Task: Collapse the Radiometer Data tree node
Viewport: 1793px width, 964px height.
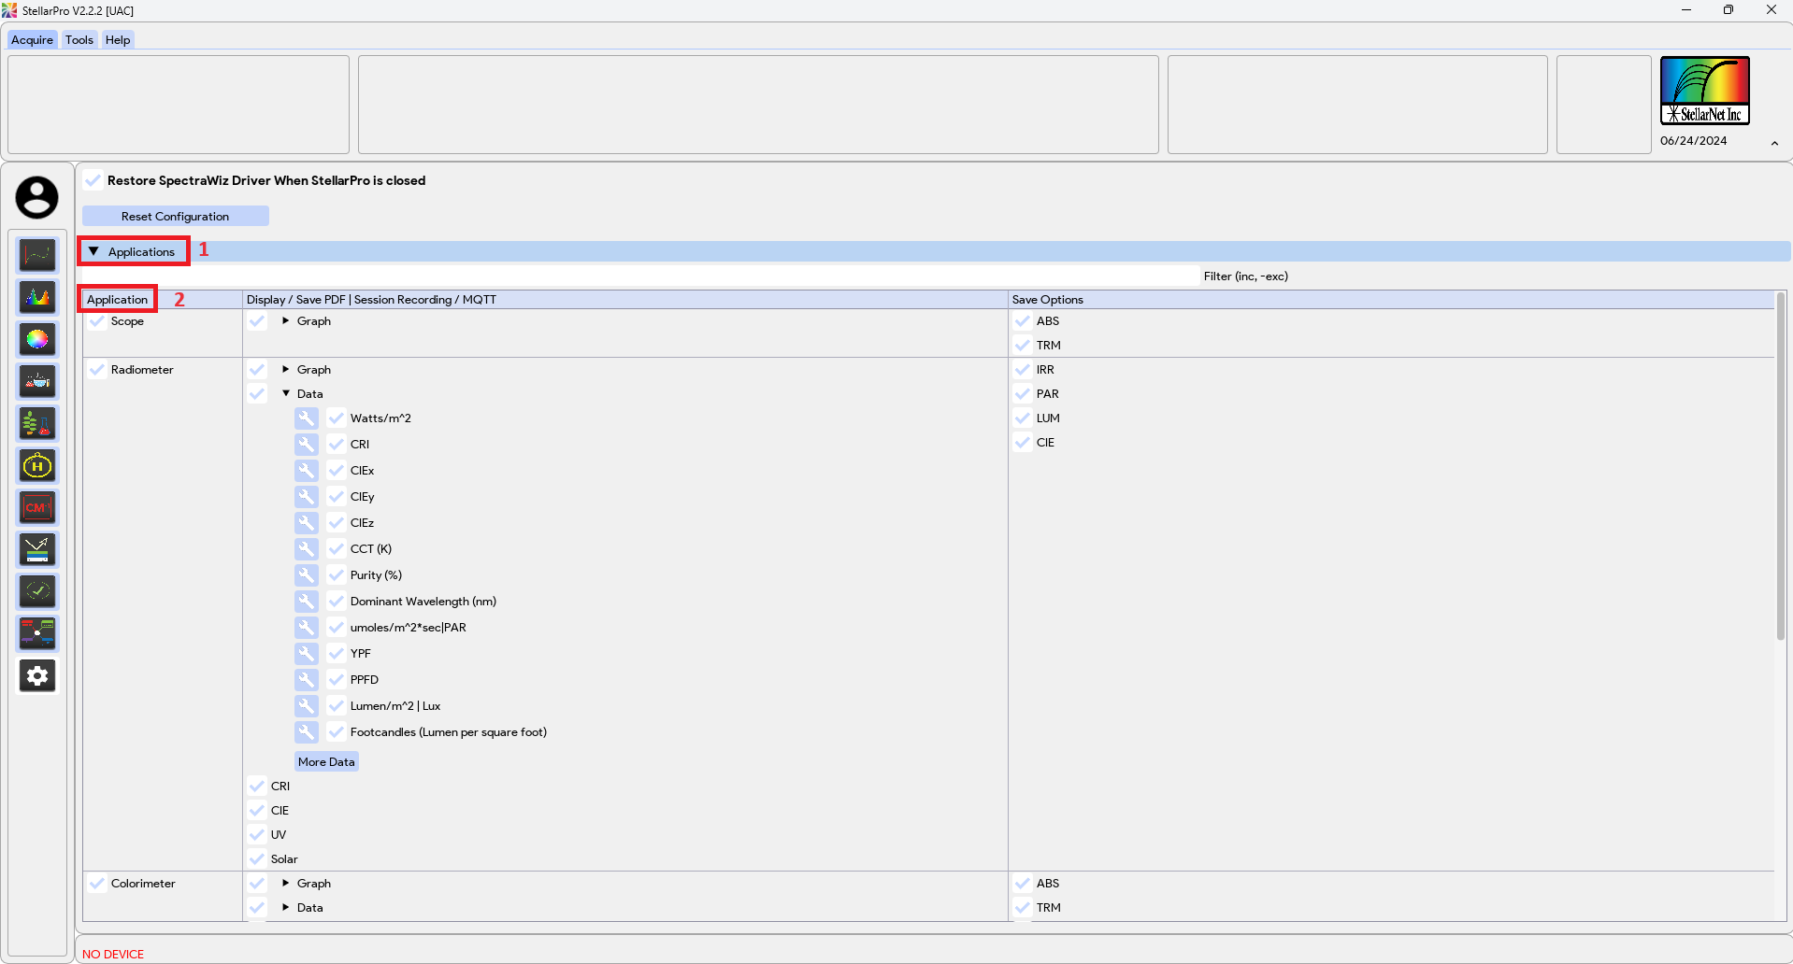Action: click(x=286, y=394)
